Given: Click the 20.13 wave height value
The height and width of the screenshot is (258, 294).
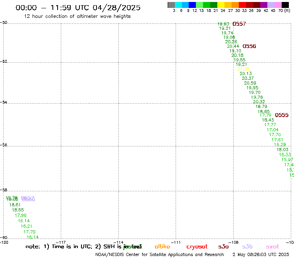Looking at the screenshot, I should click(x=246, y=74).
